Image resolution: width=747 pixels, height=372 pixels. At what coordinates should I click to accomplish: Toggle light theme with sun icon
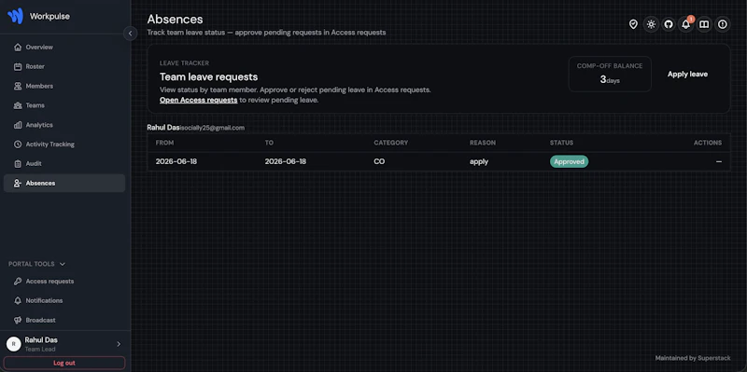(651, 24)
